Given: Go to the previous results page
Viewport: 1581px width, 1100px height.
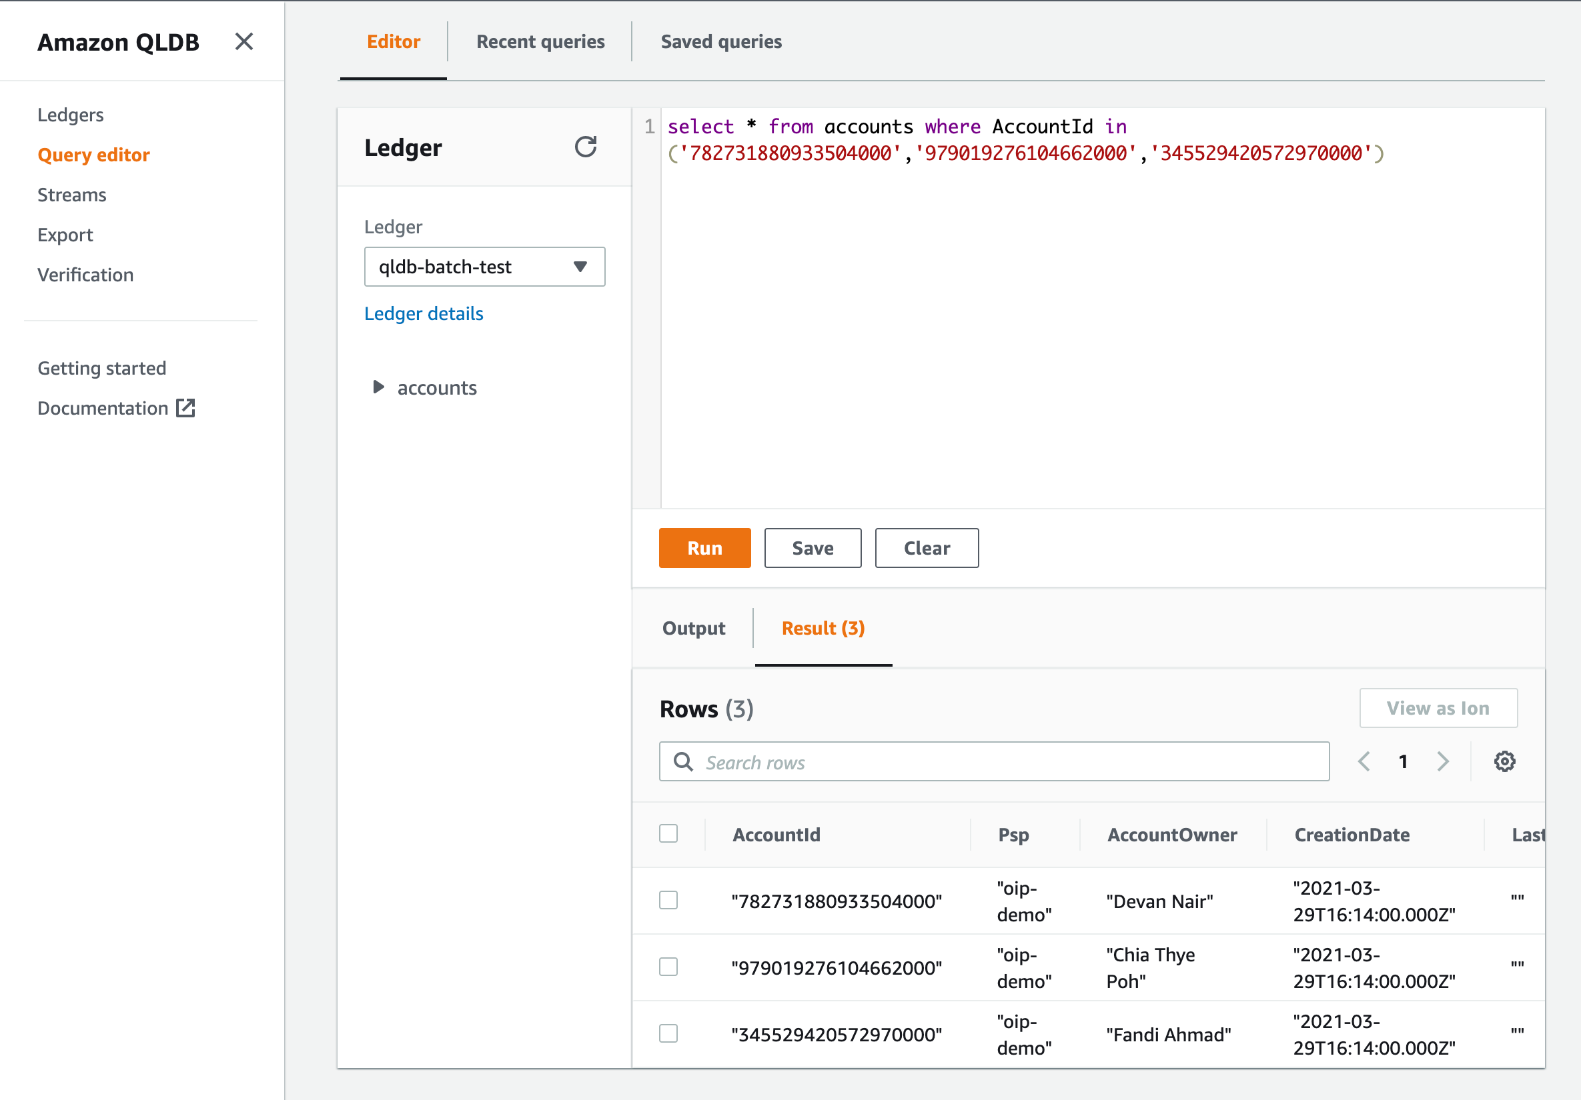Looking at the screenshot, I should (1364, 761).
